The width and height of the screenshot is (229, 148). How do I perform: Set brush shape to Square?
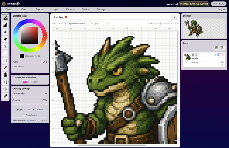coord(38,121)
